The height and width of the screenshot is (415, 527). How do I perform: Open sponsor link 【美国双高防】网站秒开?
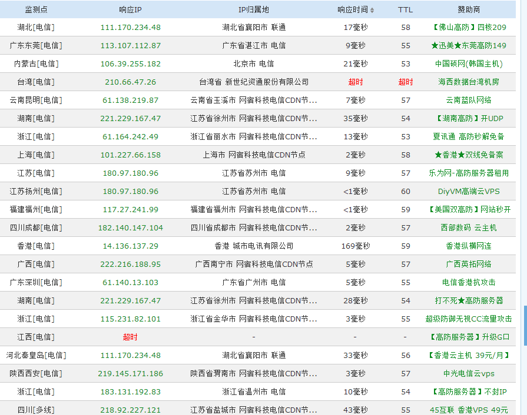469,209
